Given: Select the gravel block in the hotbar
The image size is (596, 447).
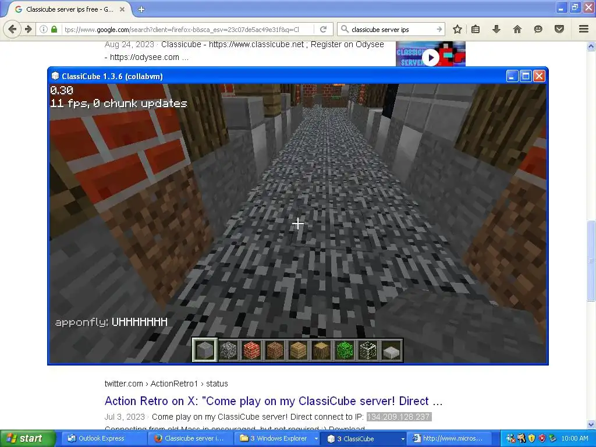Looking at the screenshot, I should [x=228, y=350].
